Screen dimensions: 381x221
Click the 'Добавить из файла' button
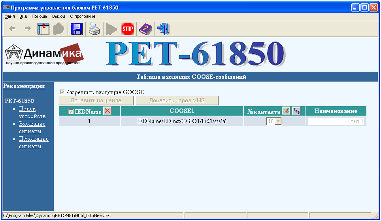point(96,100)
